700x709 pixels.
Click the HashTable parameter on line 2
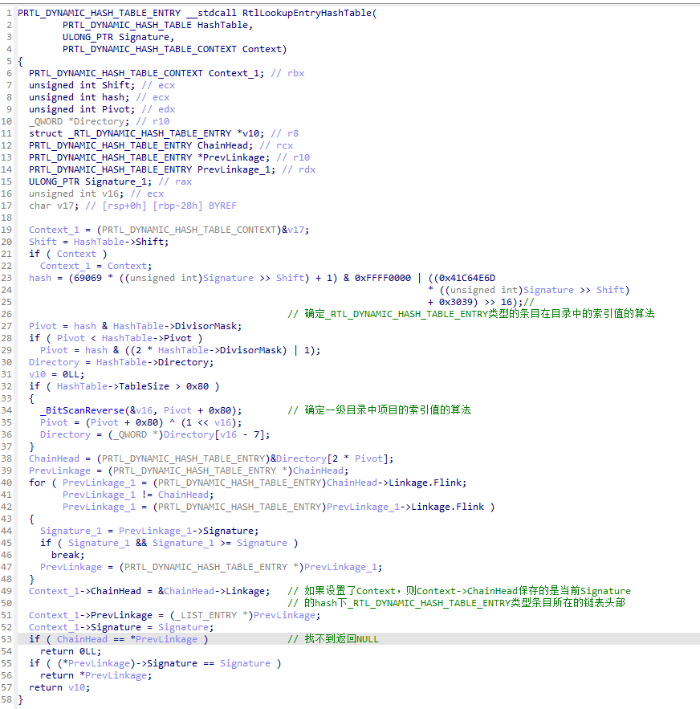coord(222,25)
